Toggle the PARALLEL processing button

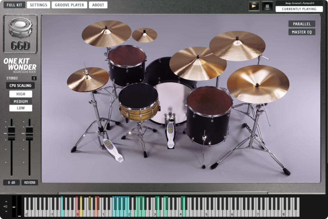(x=302, y=24)
